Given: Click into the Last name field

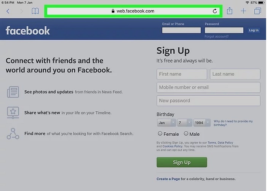Looking at the screenshot, I should pos(235,74).
